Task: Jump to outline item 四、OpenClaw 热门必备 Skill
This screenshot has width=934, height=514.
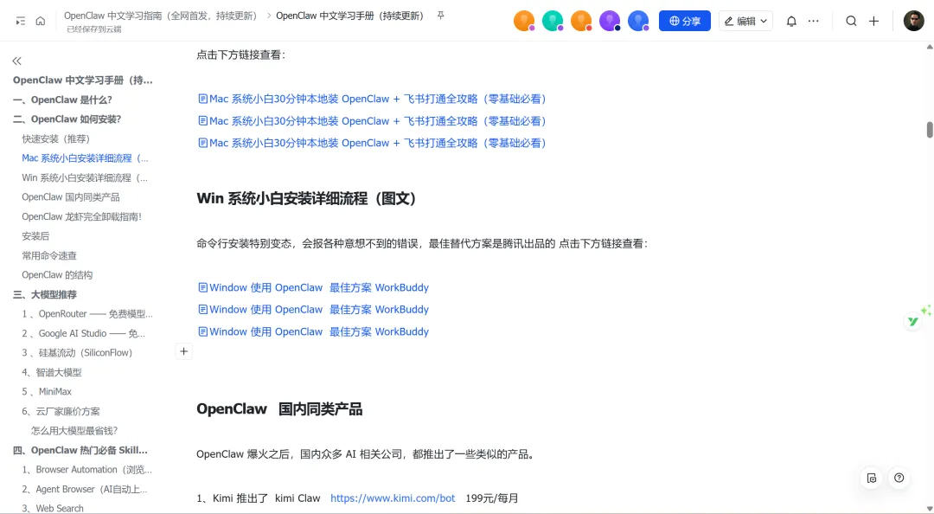Action: pyautogui.click(x=80, y=450)
